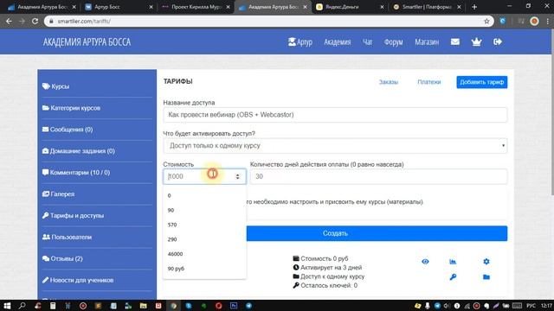The width and height of the screenshot is (554, 311).
Task: Click the tariff folder icon
Action: click(x=486, y=277)
